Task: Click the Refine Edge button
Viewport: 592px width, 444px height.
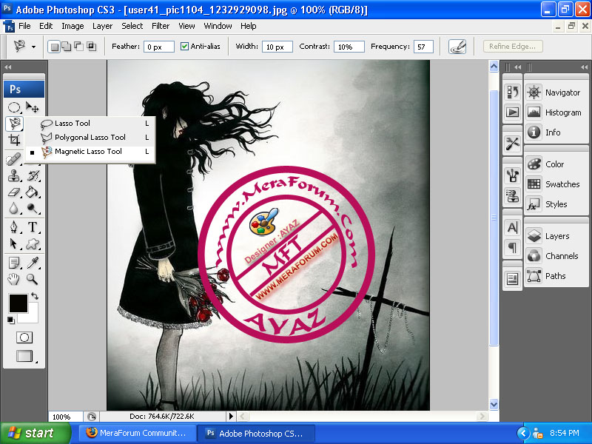Action: (x=513, y=47)
